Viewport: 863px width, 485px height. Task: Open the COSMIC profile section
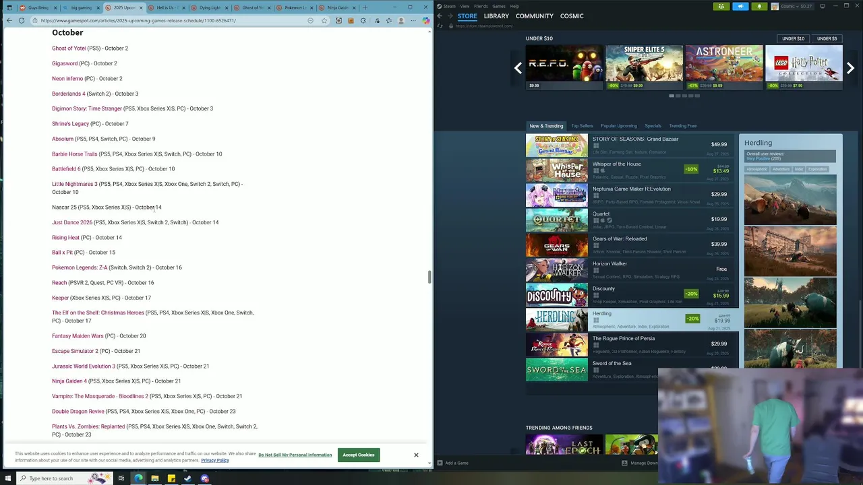click(x=572, y=15)
